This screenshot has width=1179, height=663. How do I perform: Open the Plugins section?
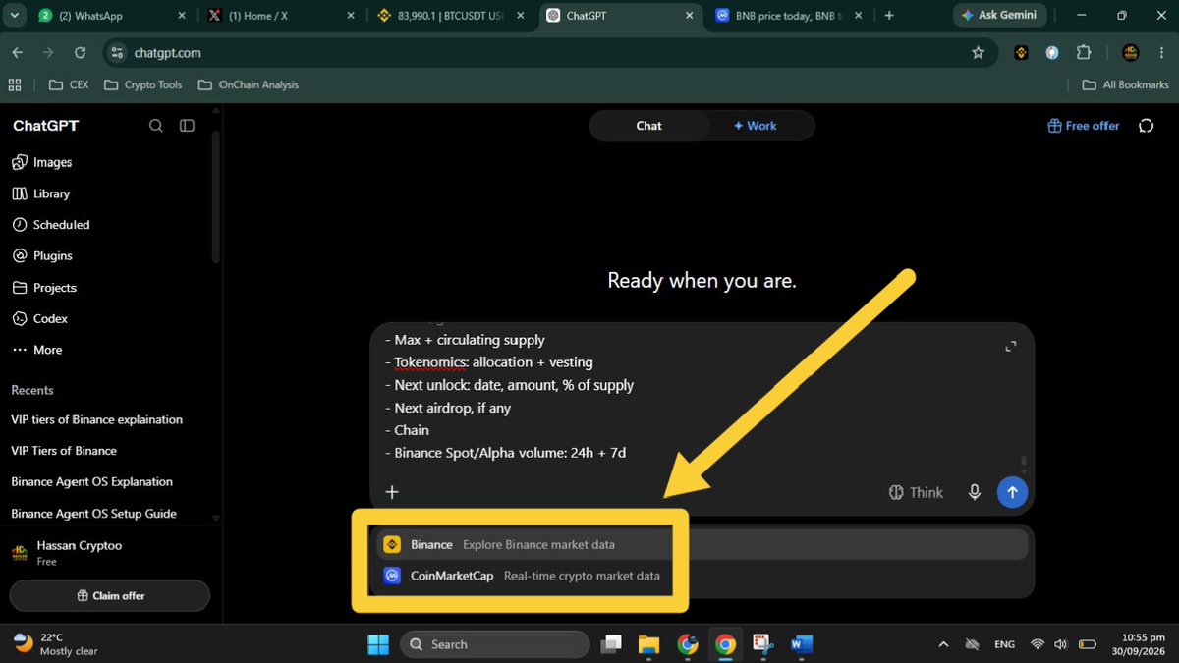point(42,255)
